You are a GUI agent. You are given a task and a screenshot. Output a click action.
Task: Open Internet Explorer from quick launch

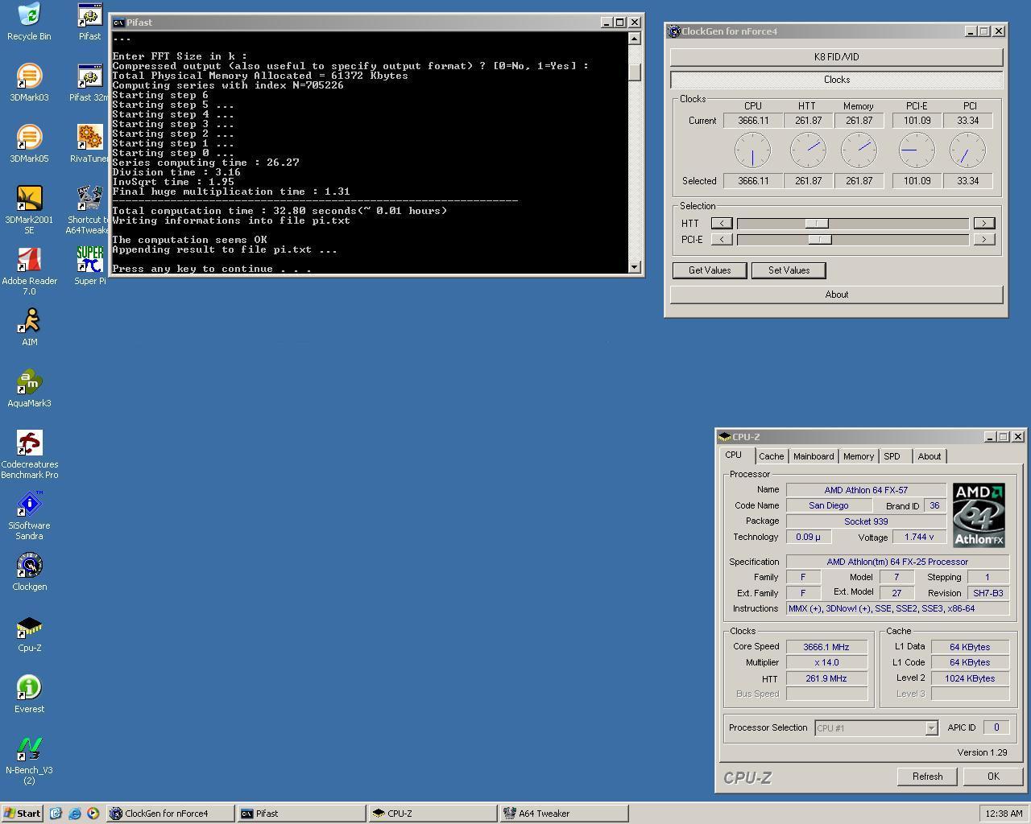click(x=74, y=814)
